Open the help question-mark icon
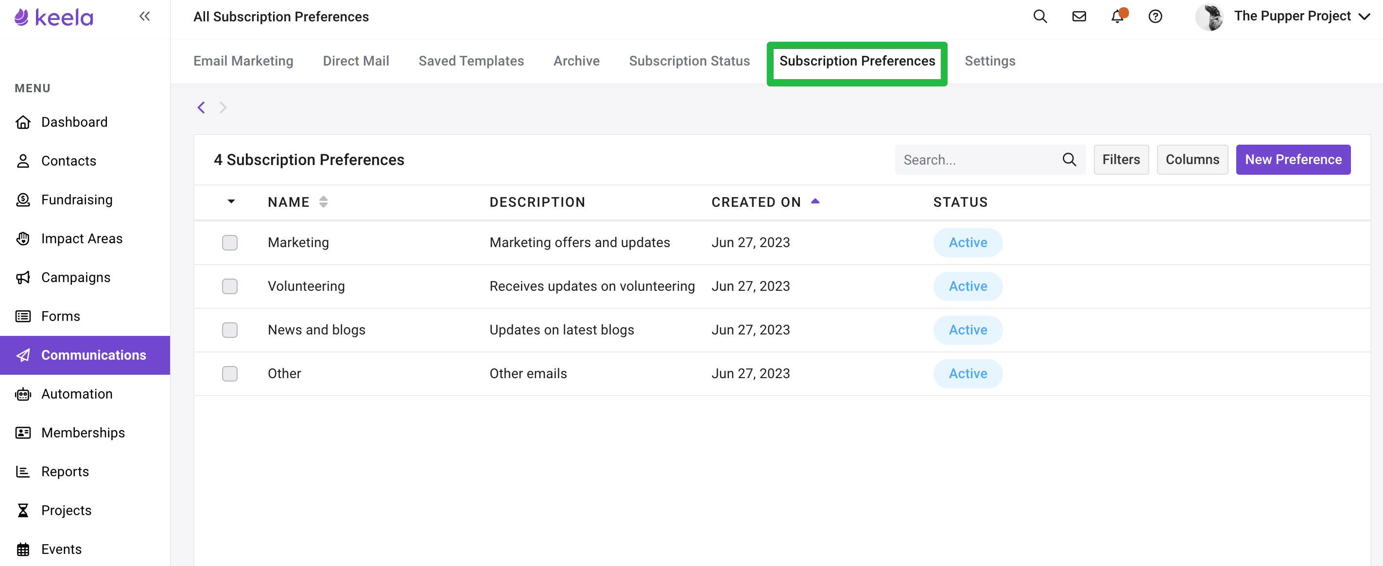The width and height of the screenshot is (1383, 566). [1155, 17]
